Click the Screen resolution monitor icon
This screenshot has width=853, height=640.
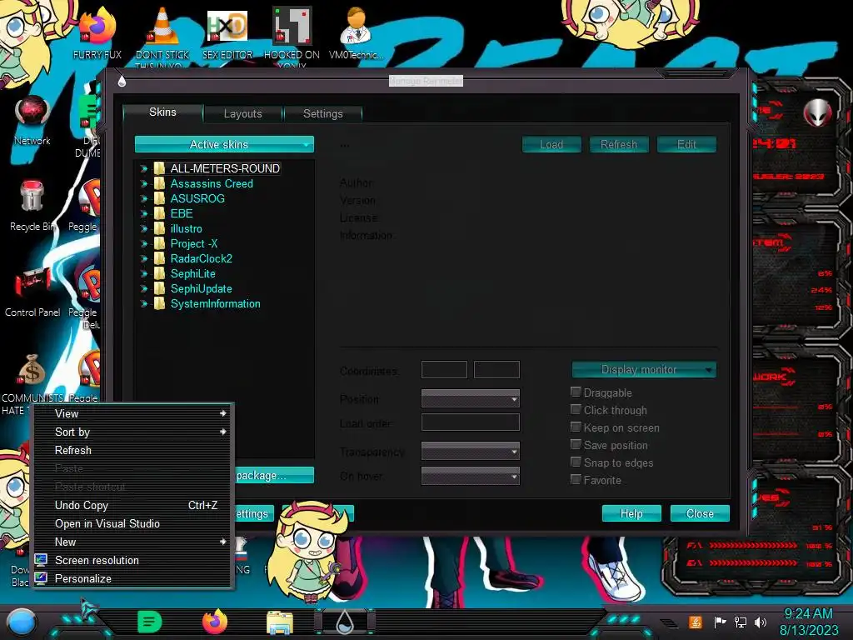click(41, 560)
